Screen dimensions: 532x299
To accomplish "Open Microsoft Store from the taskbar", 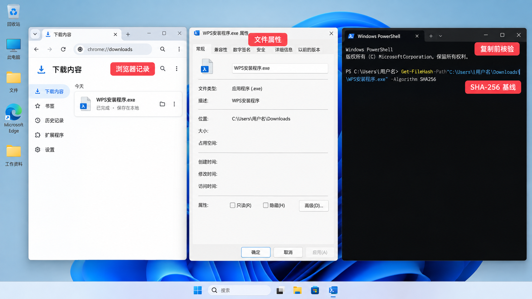I will [315, 290].
